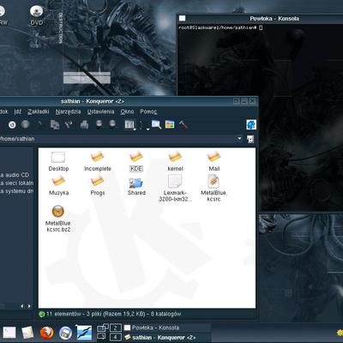Screen dimensions: 343x343
Task: Click the floppy disk taskbar icon
Action: click(x=65, y=334)
